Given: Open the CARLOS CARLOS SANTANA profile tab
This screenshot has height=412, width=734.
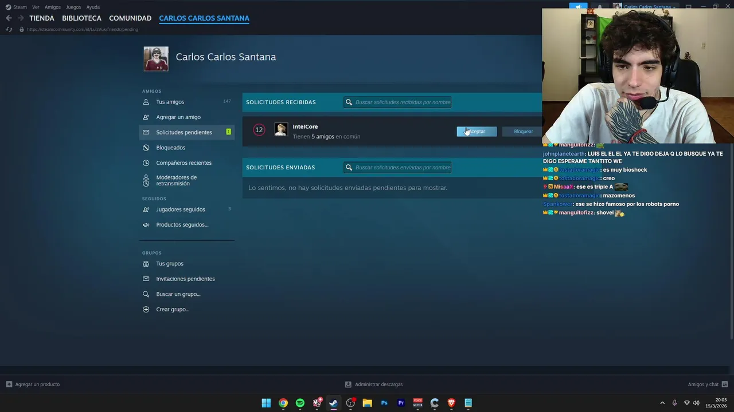Looking at the screenshot, I should pyautogui.click(x=204, y=18).
